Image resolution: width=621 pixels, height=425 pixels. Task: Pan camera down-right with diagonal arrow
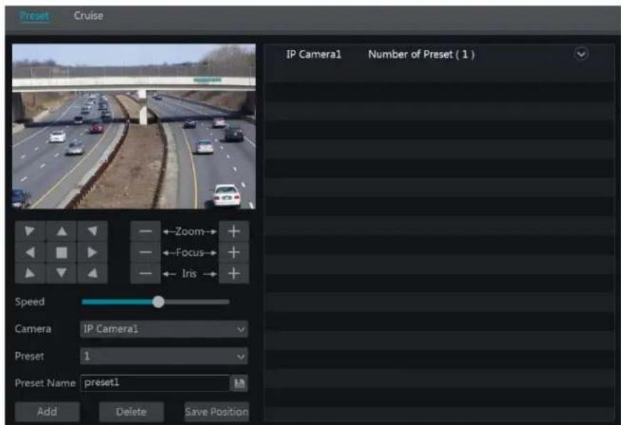92,273
